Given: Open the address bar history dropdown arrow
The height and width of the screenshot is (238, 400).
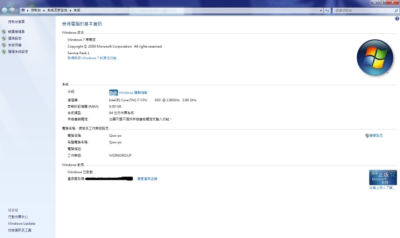Looking at the screenshot, I should pos(321,11).
